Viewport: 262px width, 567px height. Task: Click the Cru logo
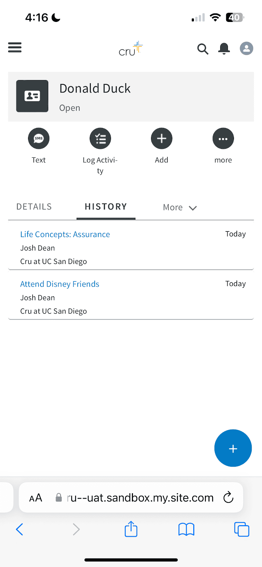point(131,49)
